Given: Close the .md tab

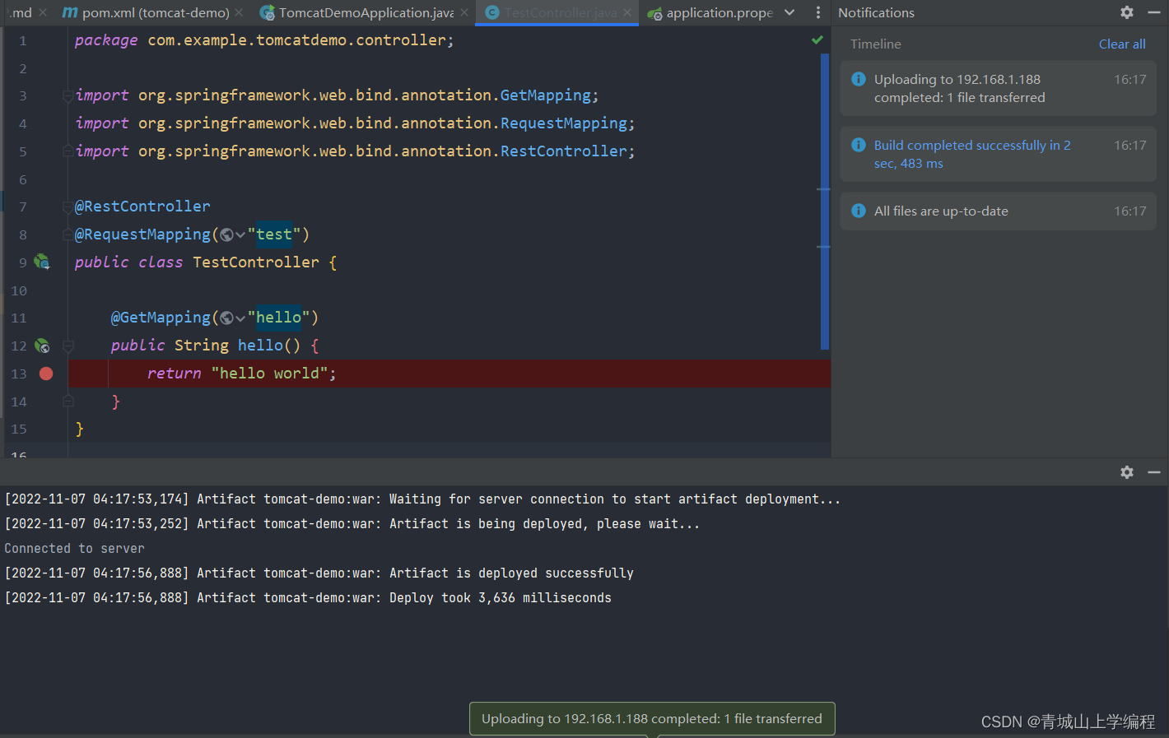Looking at the screenshot, I should 43,12.
